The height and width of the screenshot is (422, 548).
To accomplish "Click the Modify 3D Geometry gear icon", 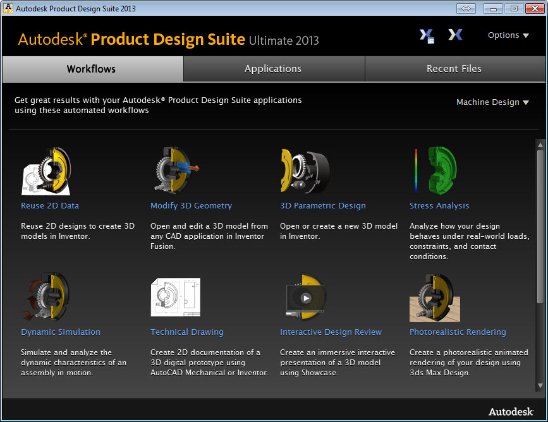I will click(x=178, y=170).
